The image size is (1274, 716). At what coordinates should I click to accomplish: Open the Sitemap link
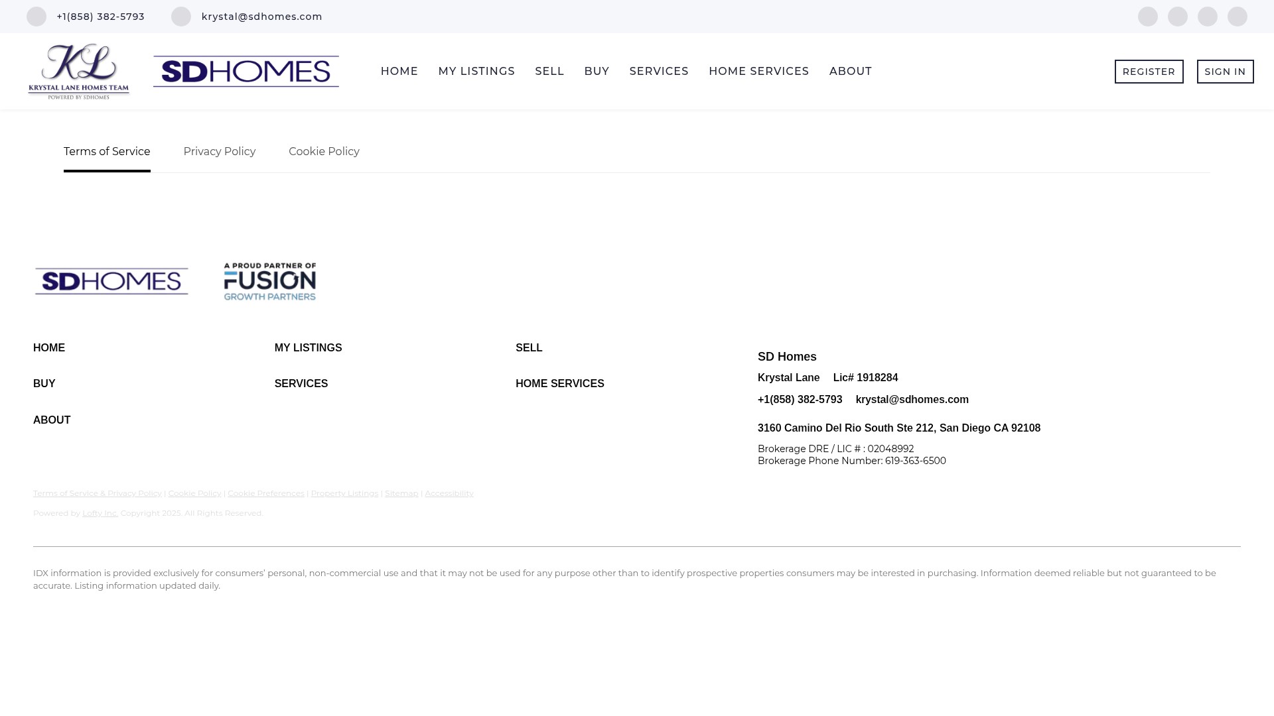pyautogui.click(x=401, y=493)
